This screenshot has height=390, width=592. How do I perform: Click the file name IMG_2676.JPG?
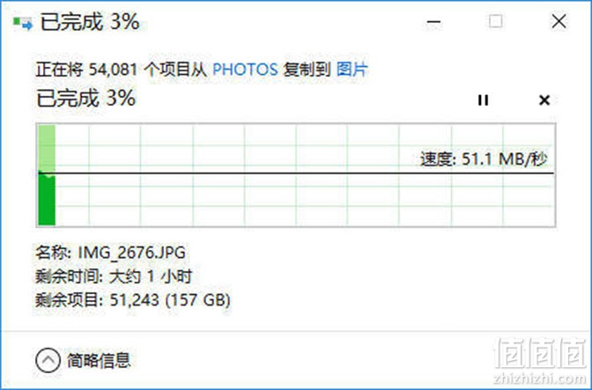(x=132, y=253)
